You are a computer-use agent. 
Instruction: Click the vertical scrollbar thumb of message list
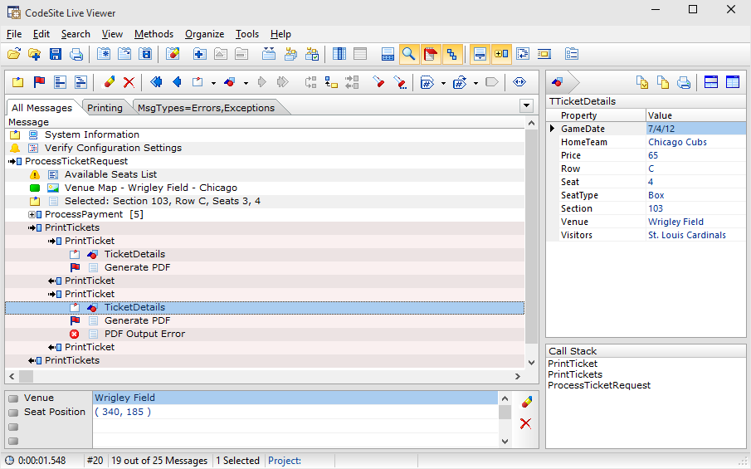pos(531,237)
